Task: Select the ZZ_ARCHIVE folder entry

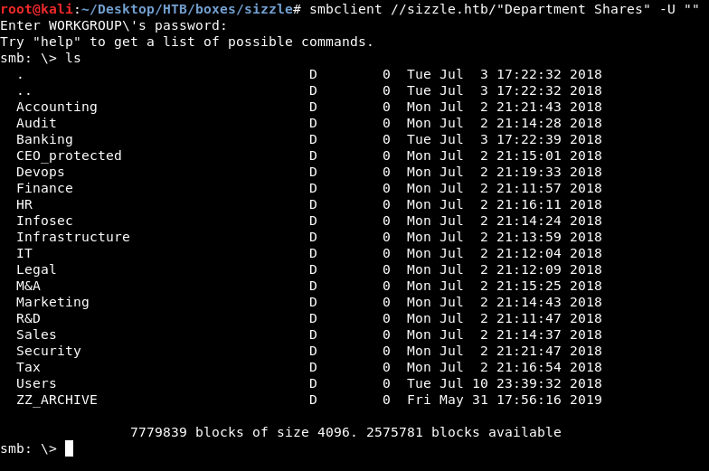Action: (x=56, y=400)
